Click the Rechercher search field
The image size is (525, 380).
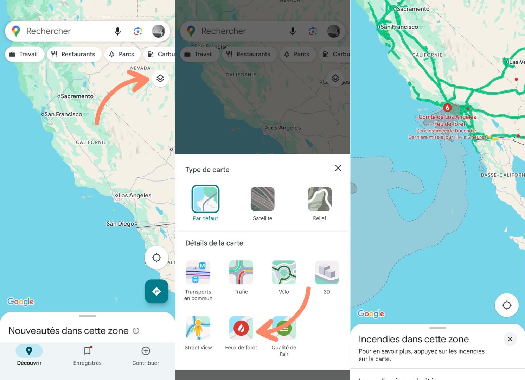(x=65, y=31)
